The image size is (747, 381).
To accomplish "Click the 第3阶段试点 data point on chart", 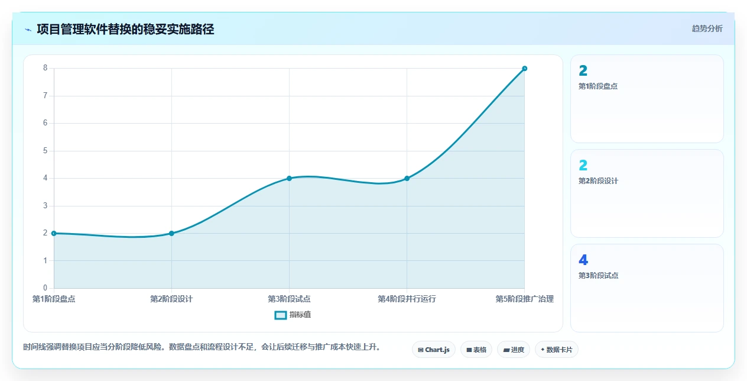I will (289, 178).
